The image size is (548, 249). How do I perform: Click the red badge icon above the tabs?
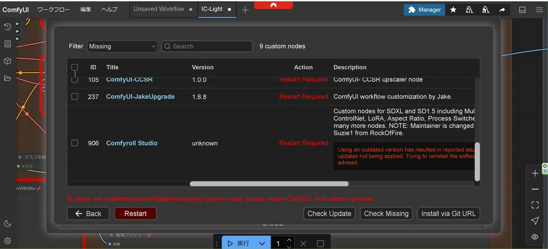(274, 5)
